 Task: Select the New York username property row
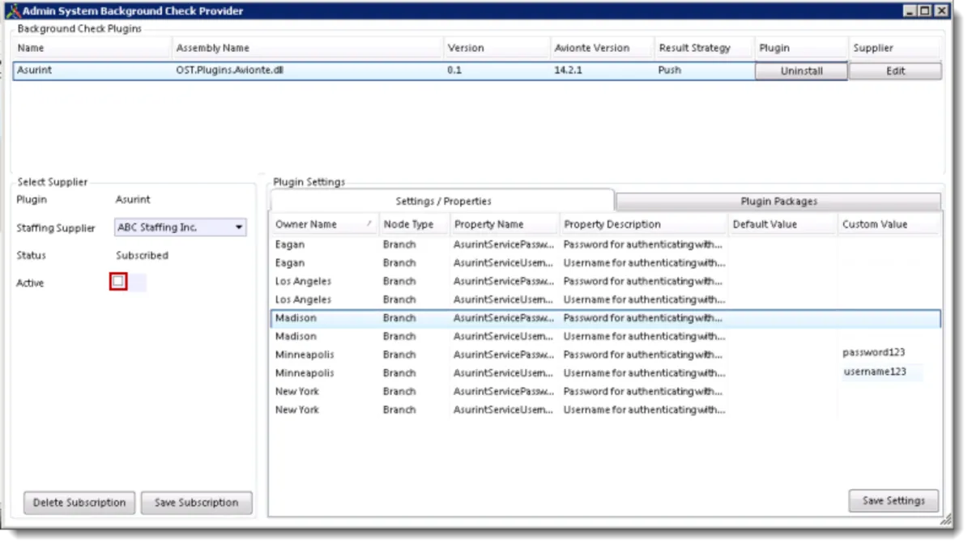pos(605,410)
